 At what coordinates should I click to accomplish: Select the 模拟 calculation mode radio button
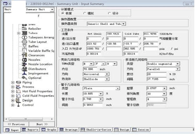pos(85,13)
